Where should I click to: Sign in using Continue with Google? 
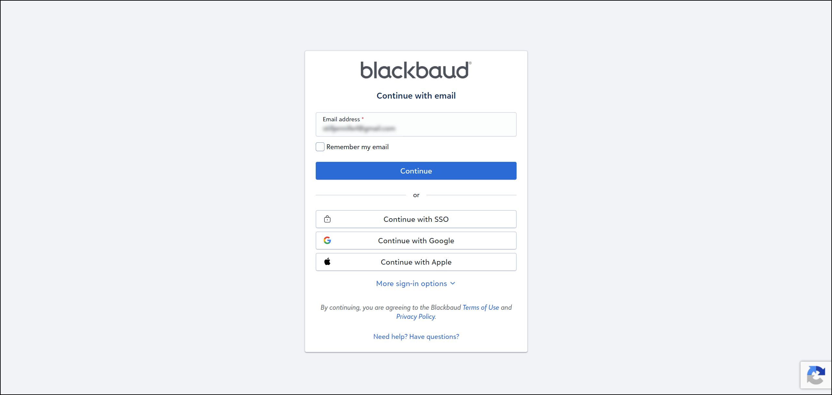coord(416,241)
